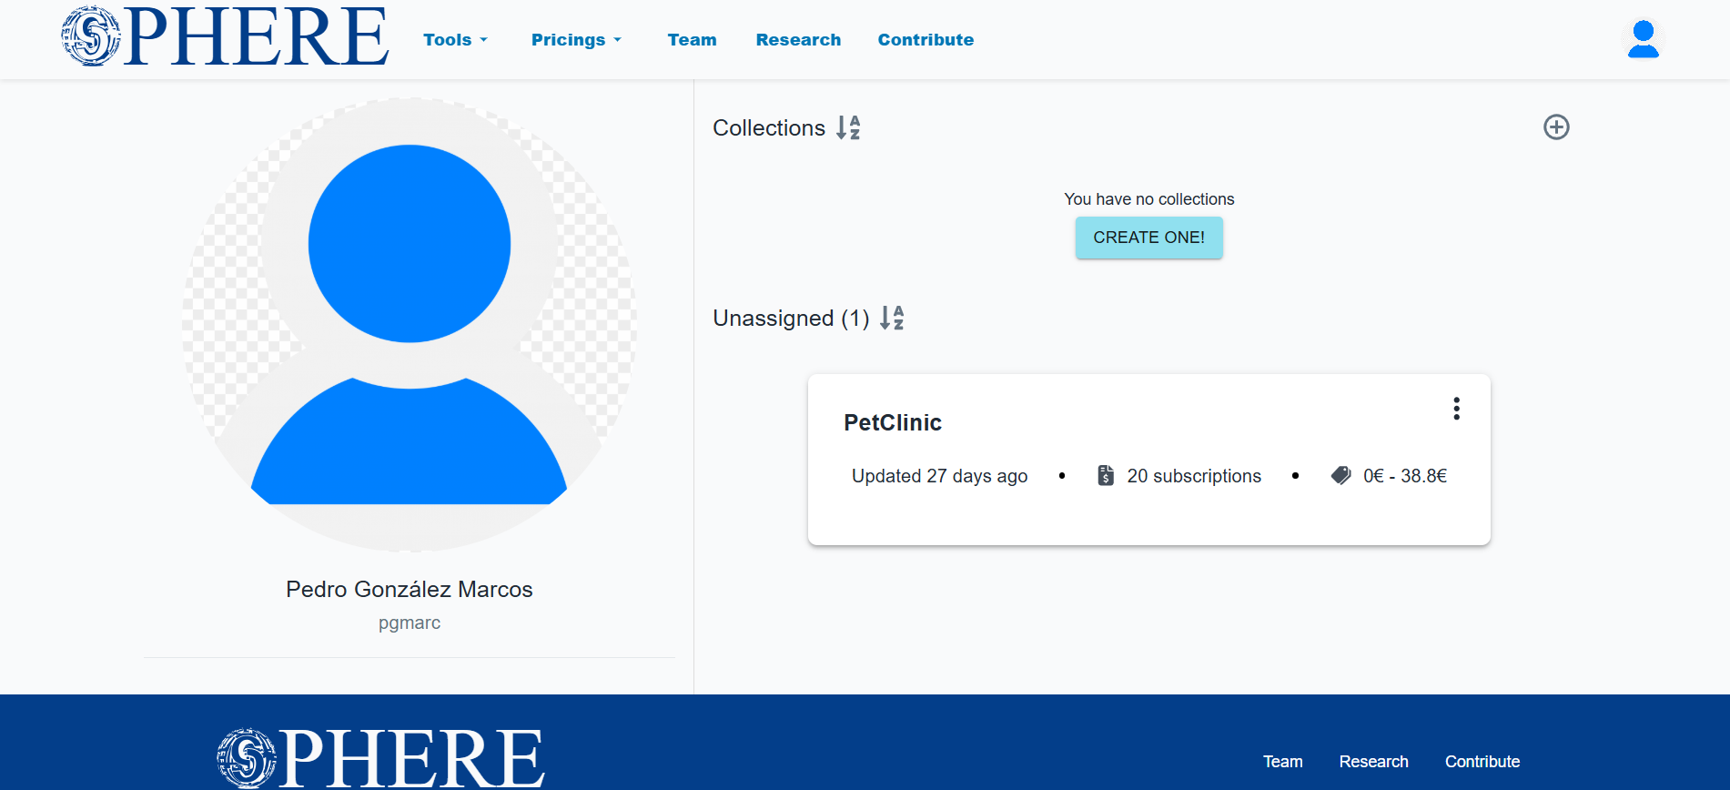This screenshot has height=790, width=1730.
Task: Open the Research page from the header
Action: 798,40
